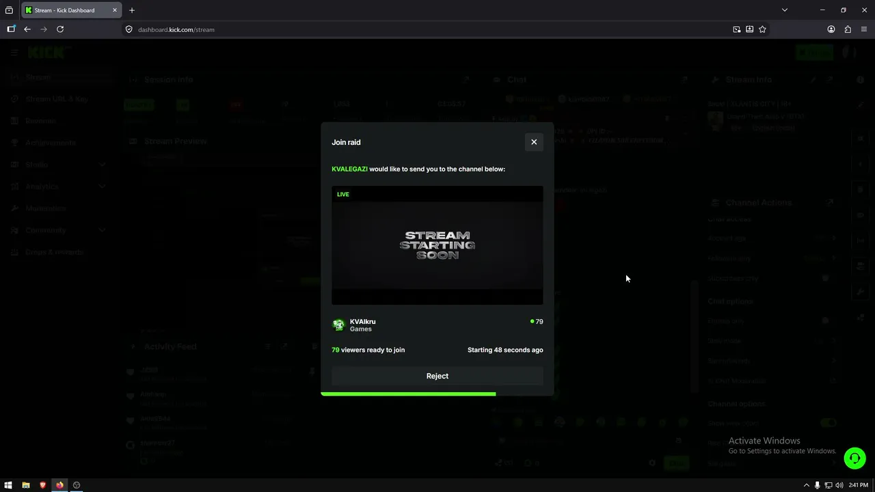Toggle Emotes only chat option
This screenshot has width=875, height=492.
[x=828, y=320]
